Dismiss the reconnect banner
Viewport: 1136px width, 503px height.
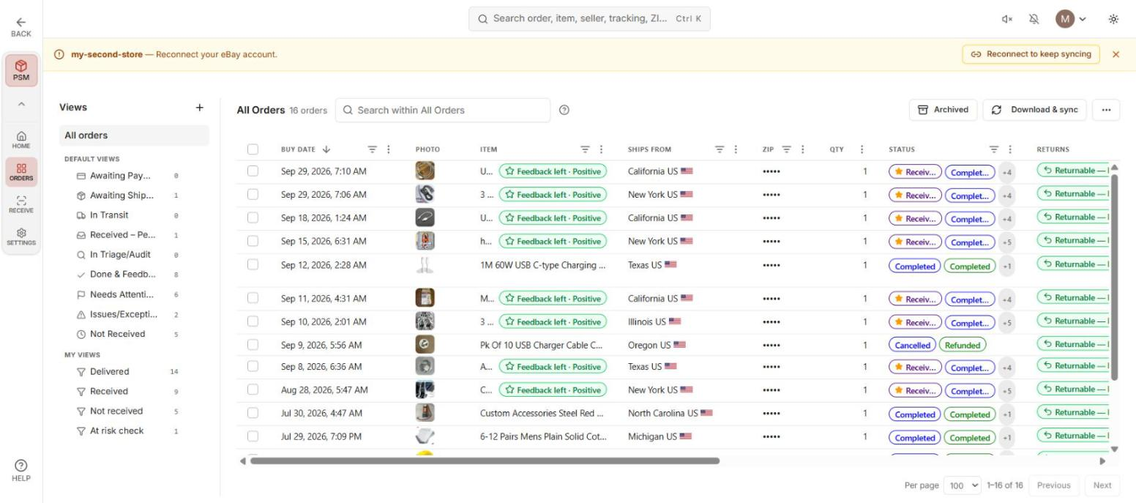tap(1116, 54)
